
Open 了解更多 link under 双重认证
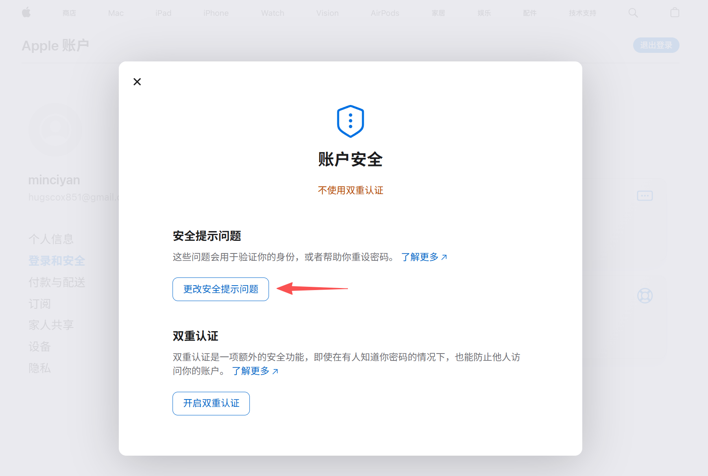click(255, 371)
